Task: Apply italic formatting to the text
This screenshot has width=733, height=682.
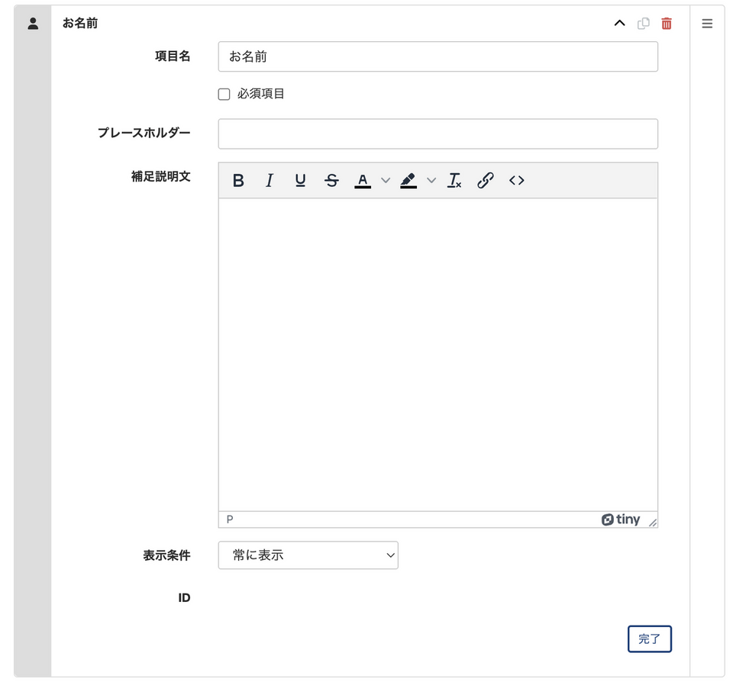Action: coord(269,181)
